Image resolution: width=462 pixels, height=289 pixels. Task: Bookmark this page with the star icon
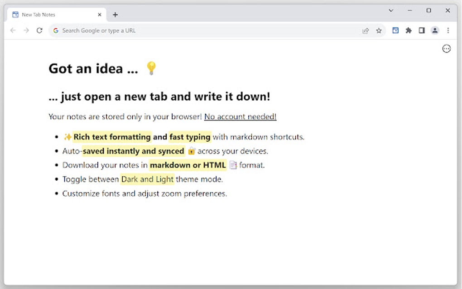[379, 30]
